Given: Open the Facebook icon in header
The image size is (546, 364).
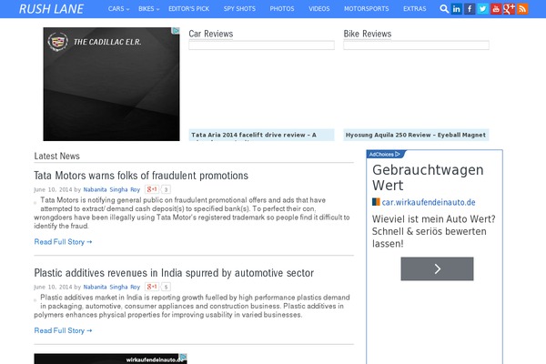Looking at the screenshot, I should (470, 9).
